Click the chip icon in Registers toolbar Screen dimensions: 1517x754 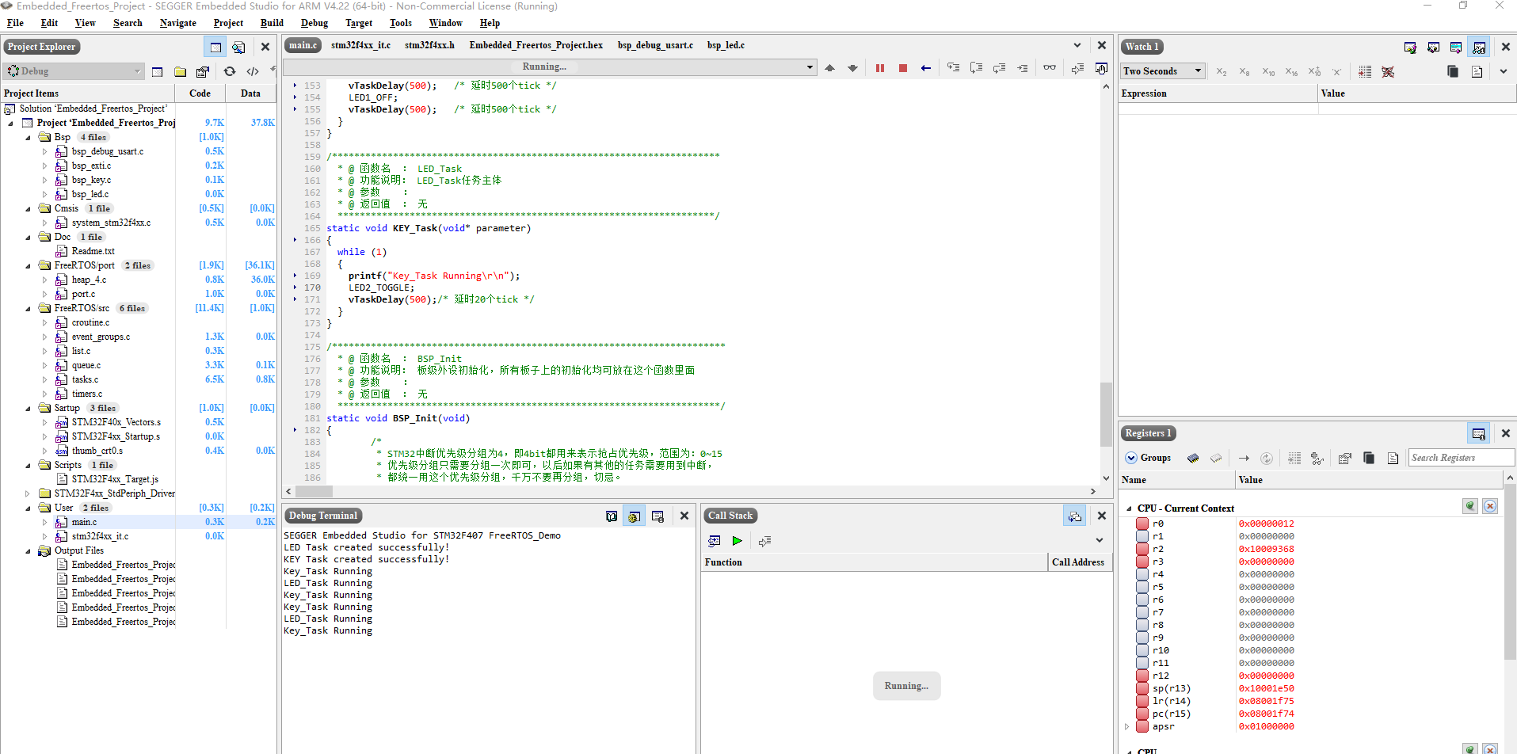[1192, 458]
